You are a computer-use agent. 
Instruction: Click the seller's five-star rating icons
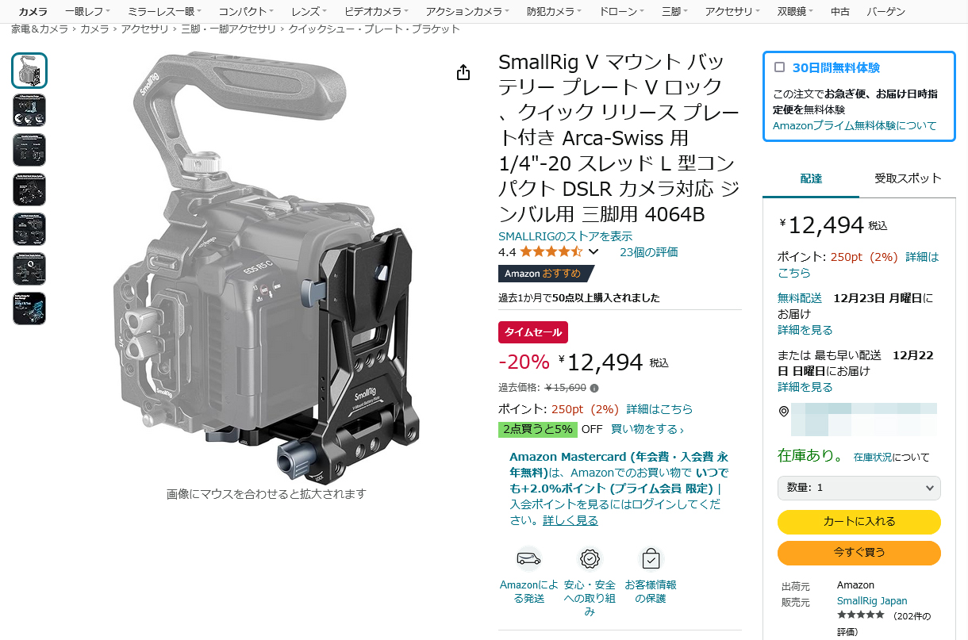(860, 615)
